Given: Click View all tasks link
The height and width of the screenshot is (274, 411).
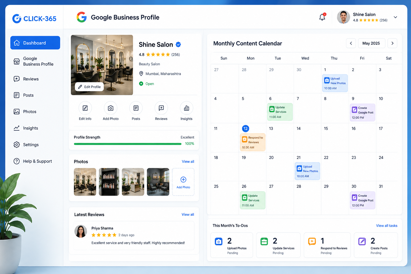Looking at the screenshot, I should [387, 226].
